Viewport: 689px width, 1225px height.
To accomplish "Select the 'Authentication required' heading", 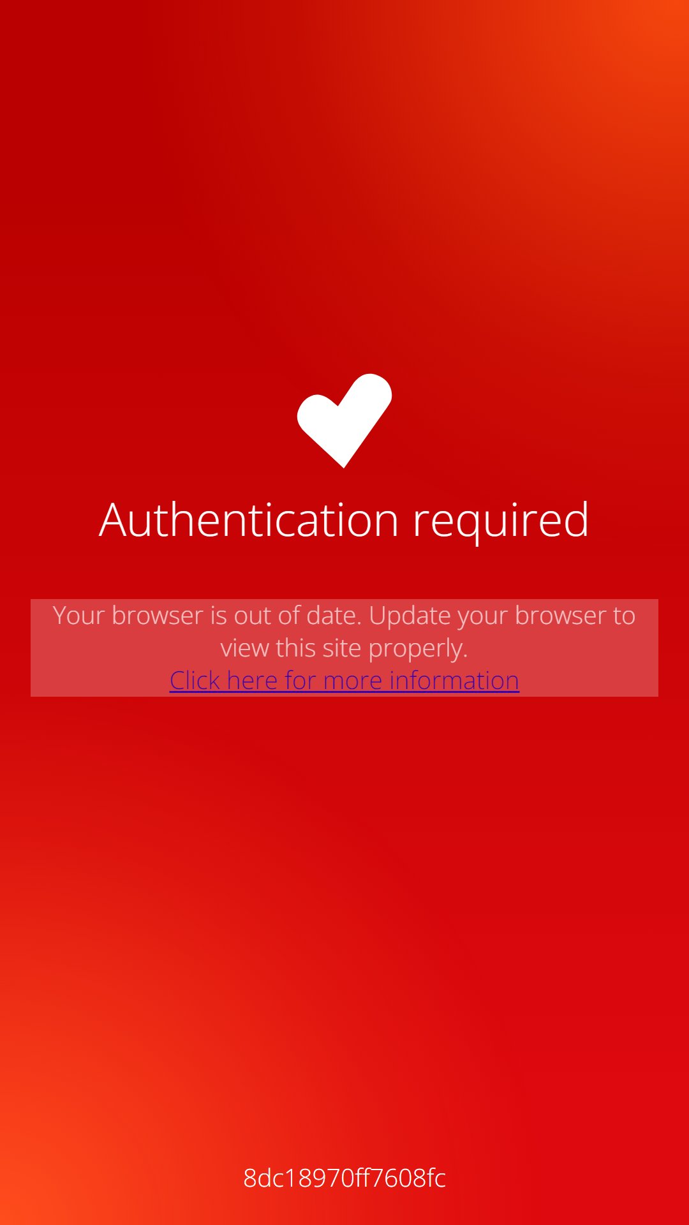I will pyautogui.click(x=344, y=521).
